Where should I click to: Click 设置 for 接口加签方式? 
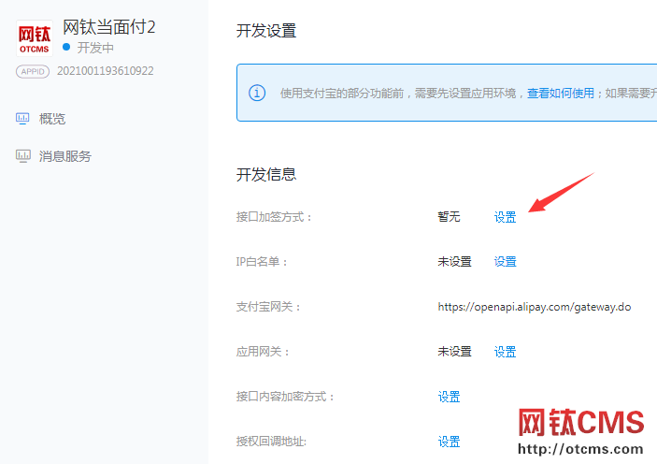point(505,217)
